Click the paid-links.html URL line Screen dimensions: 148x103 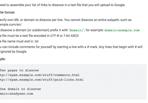pyautogui.click(x=42, y=80)
